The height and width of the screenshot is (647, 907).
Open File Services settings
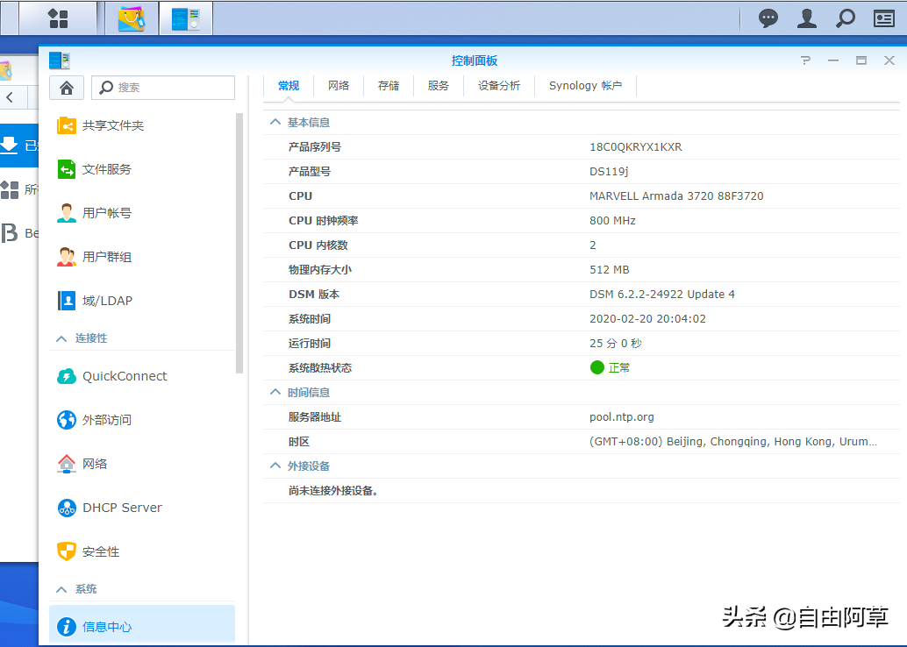pos(94,169)
